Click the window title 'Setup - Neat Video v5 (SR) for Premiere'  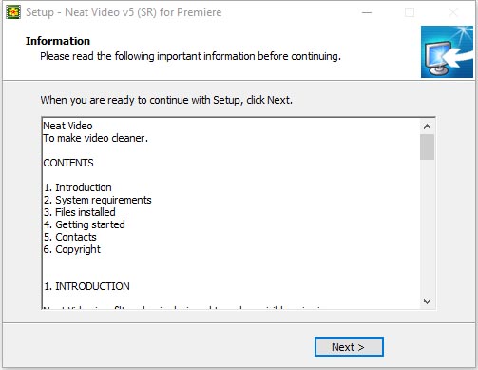click(x=124, y=12)
